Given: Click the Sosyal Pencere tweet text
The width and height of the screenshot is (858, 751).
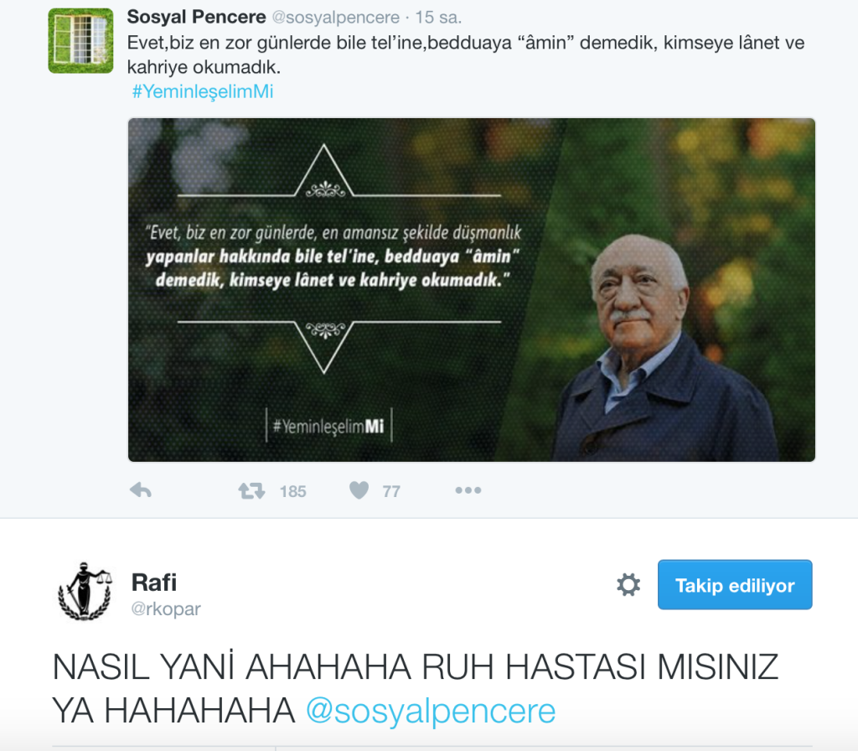Looking at the screenshot, I should click(x=466, y=54).
